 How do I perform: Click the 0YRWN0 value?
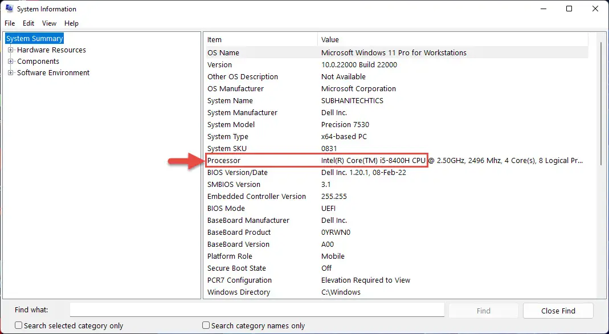pyautogui.click(x=336, y=232)
